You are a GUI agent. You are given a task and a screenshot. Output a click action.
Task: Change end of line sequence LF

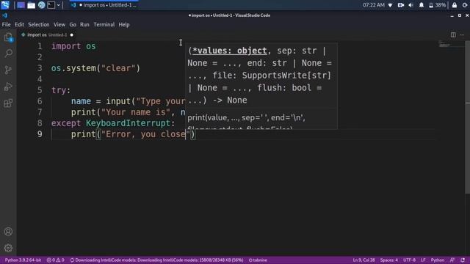coord(423,260)
